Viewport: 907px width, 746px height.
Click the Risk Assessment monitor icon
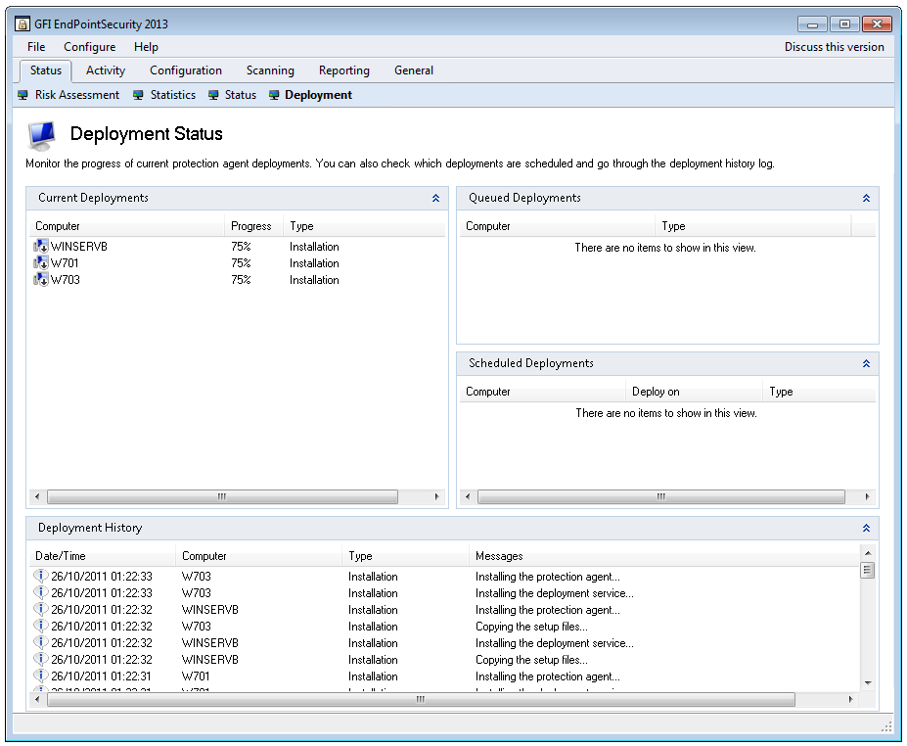point(23,95)
